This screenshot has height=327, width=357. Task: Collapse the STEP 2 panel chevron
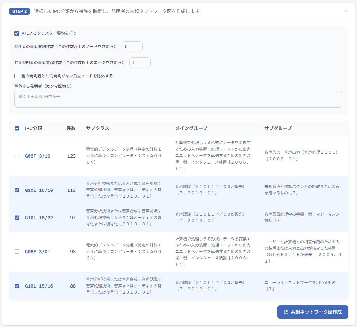pos(346,11)
